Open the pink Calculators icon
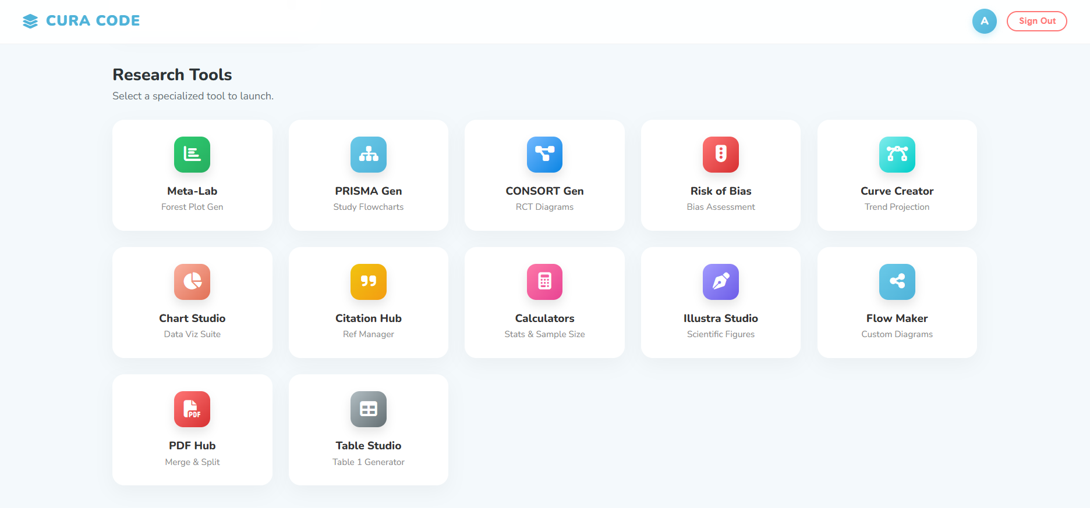Image resolution: width=1090 pixels, height=508 pixels. pyautogui.click(x=544, y=282)
